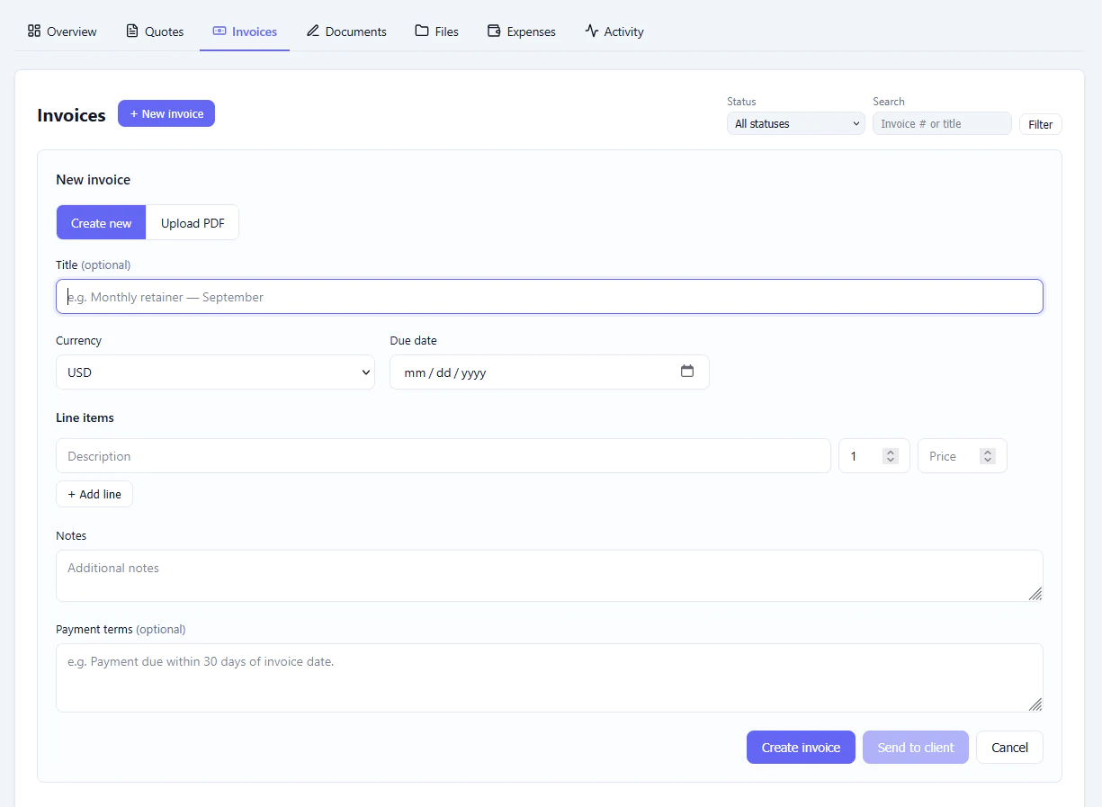Screen dimensions: 1102x807
Task: Open the Documents tab
Action: tap(346, 31)
